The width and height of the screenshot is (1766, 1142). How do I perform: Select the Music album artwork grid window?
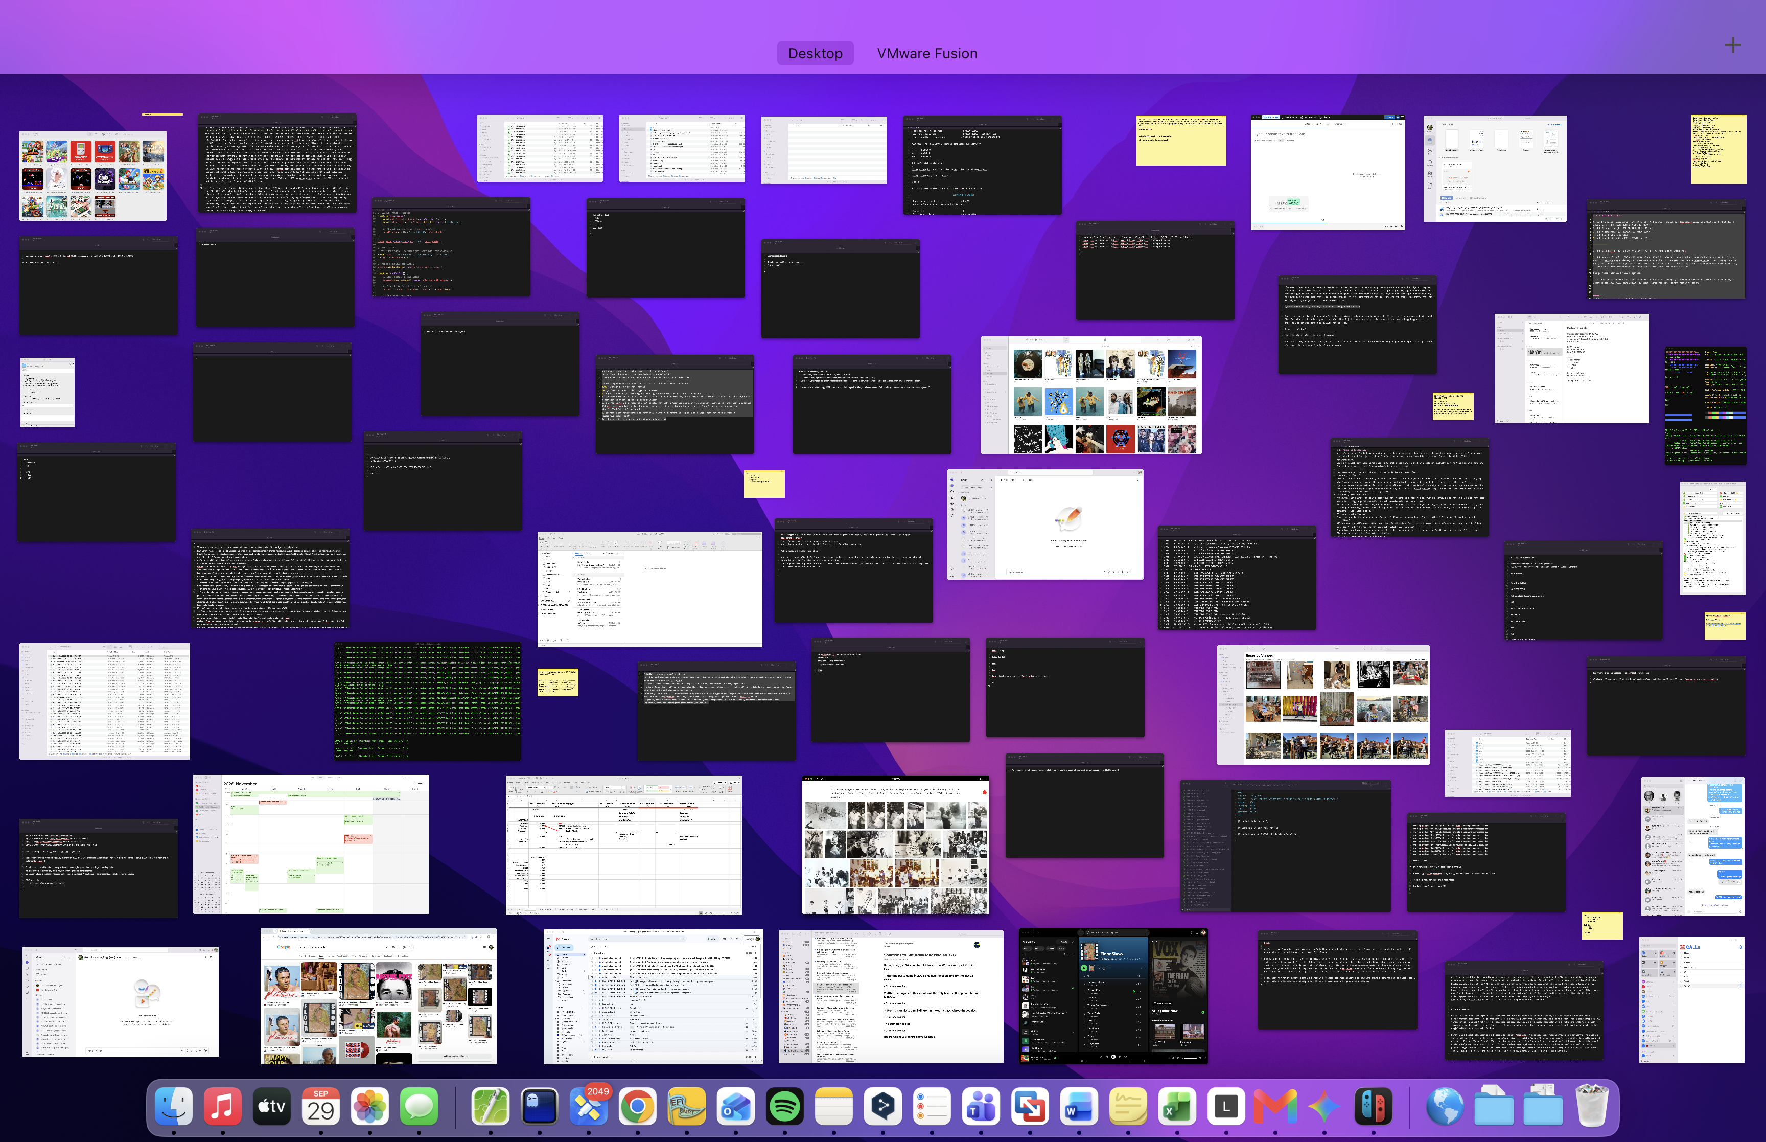tap(1091, 395)
